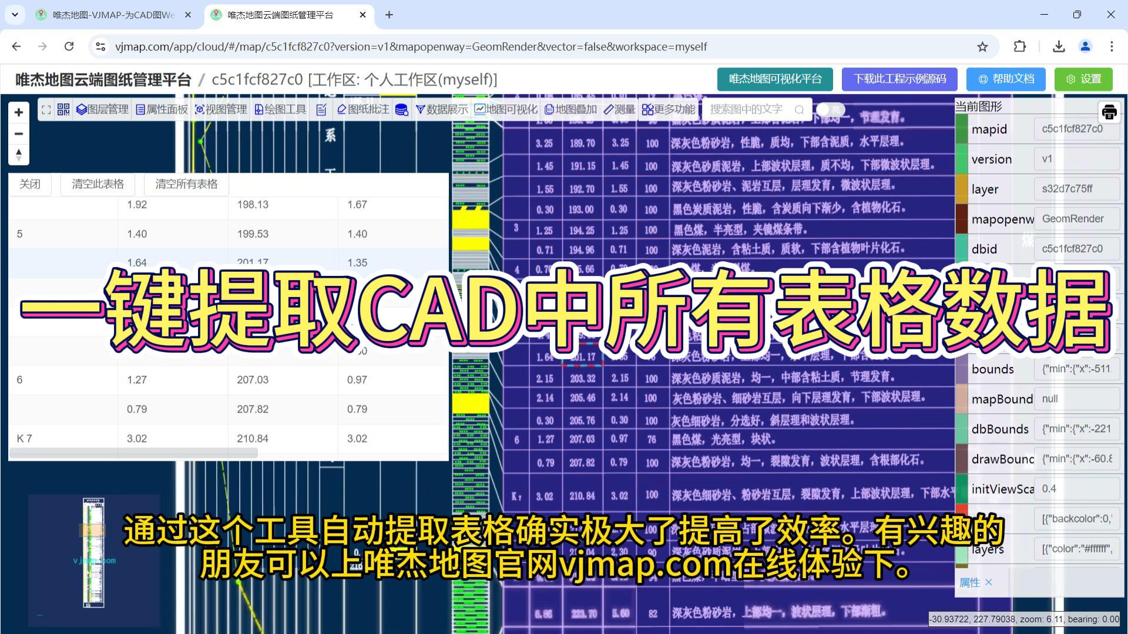
Task: Click the layers color value field
Action: [1077, 549]
